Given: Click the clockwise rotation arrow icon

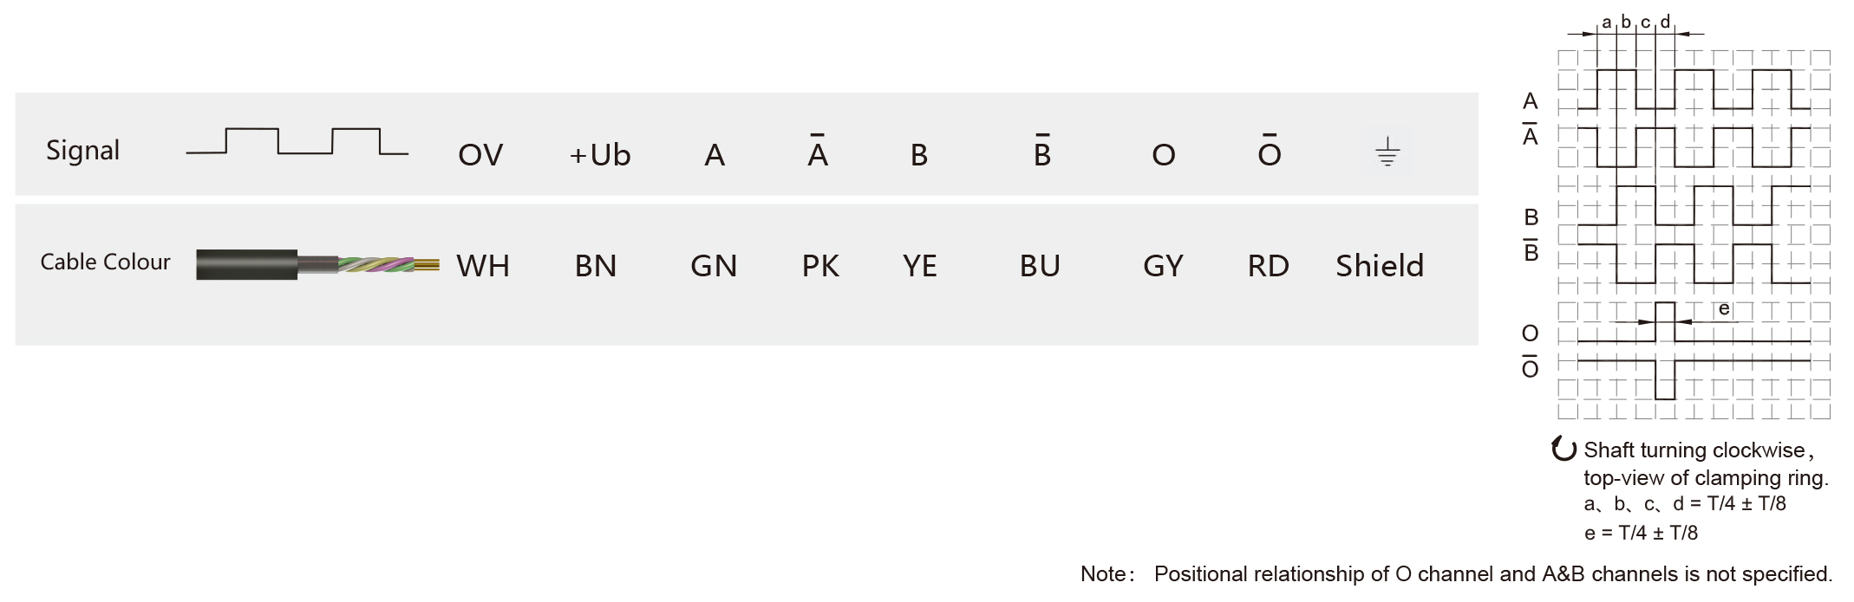Looking at the screenshot, I should click(1563, 449).
